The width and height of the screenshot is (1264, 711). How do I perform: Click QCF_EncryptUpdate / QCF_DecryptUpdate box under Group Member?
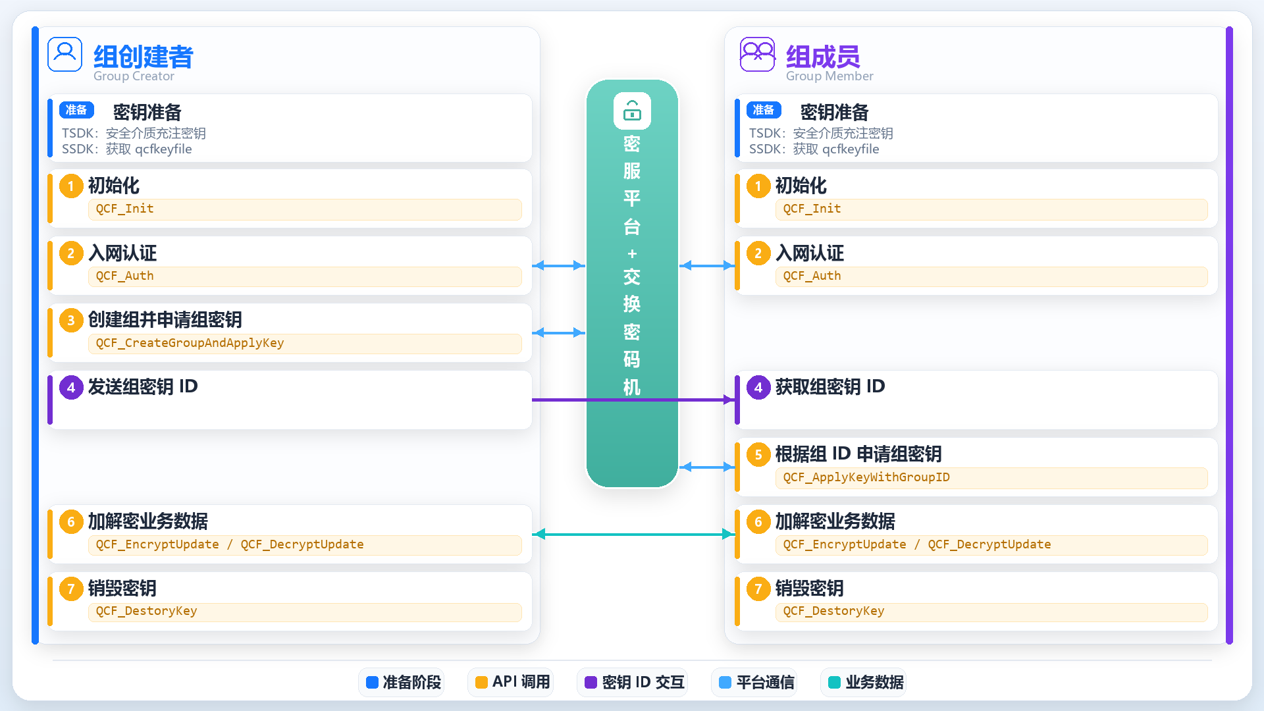991,545
